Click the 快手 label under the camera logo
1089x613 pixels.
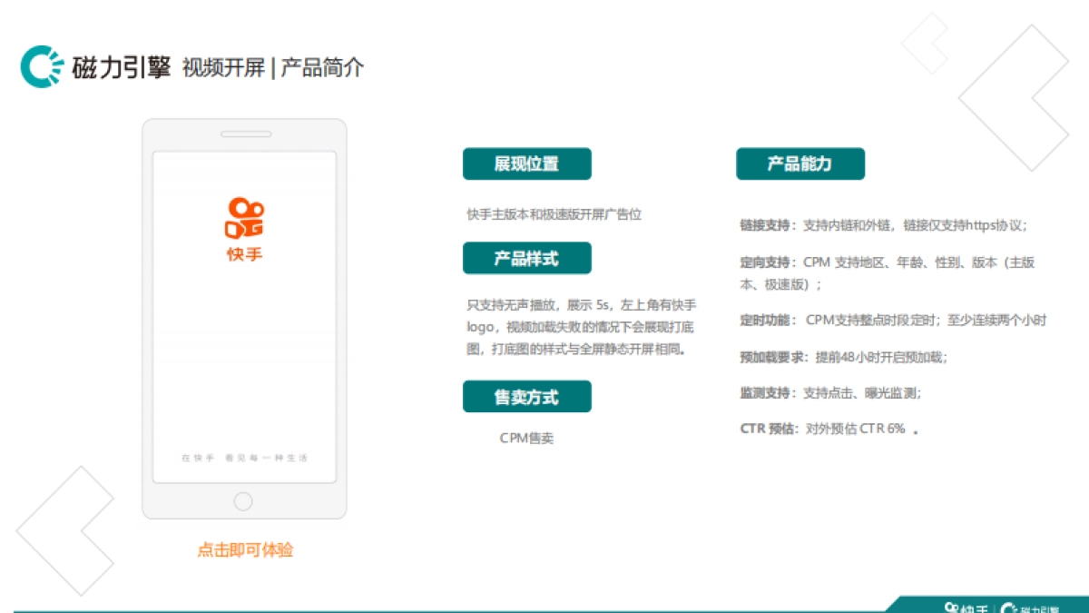pos(243,253)
